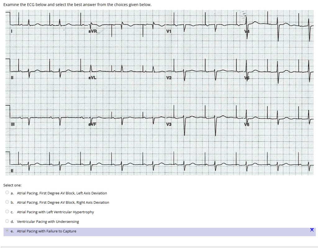Click the aVL lead label on the ECG
Screen dimensions: 318x248
pos(92,77)
